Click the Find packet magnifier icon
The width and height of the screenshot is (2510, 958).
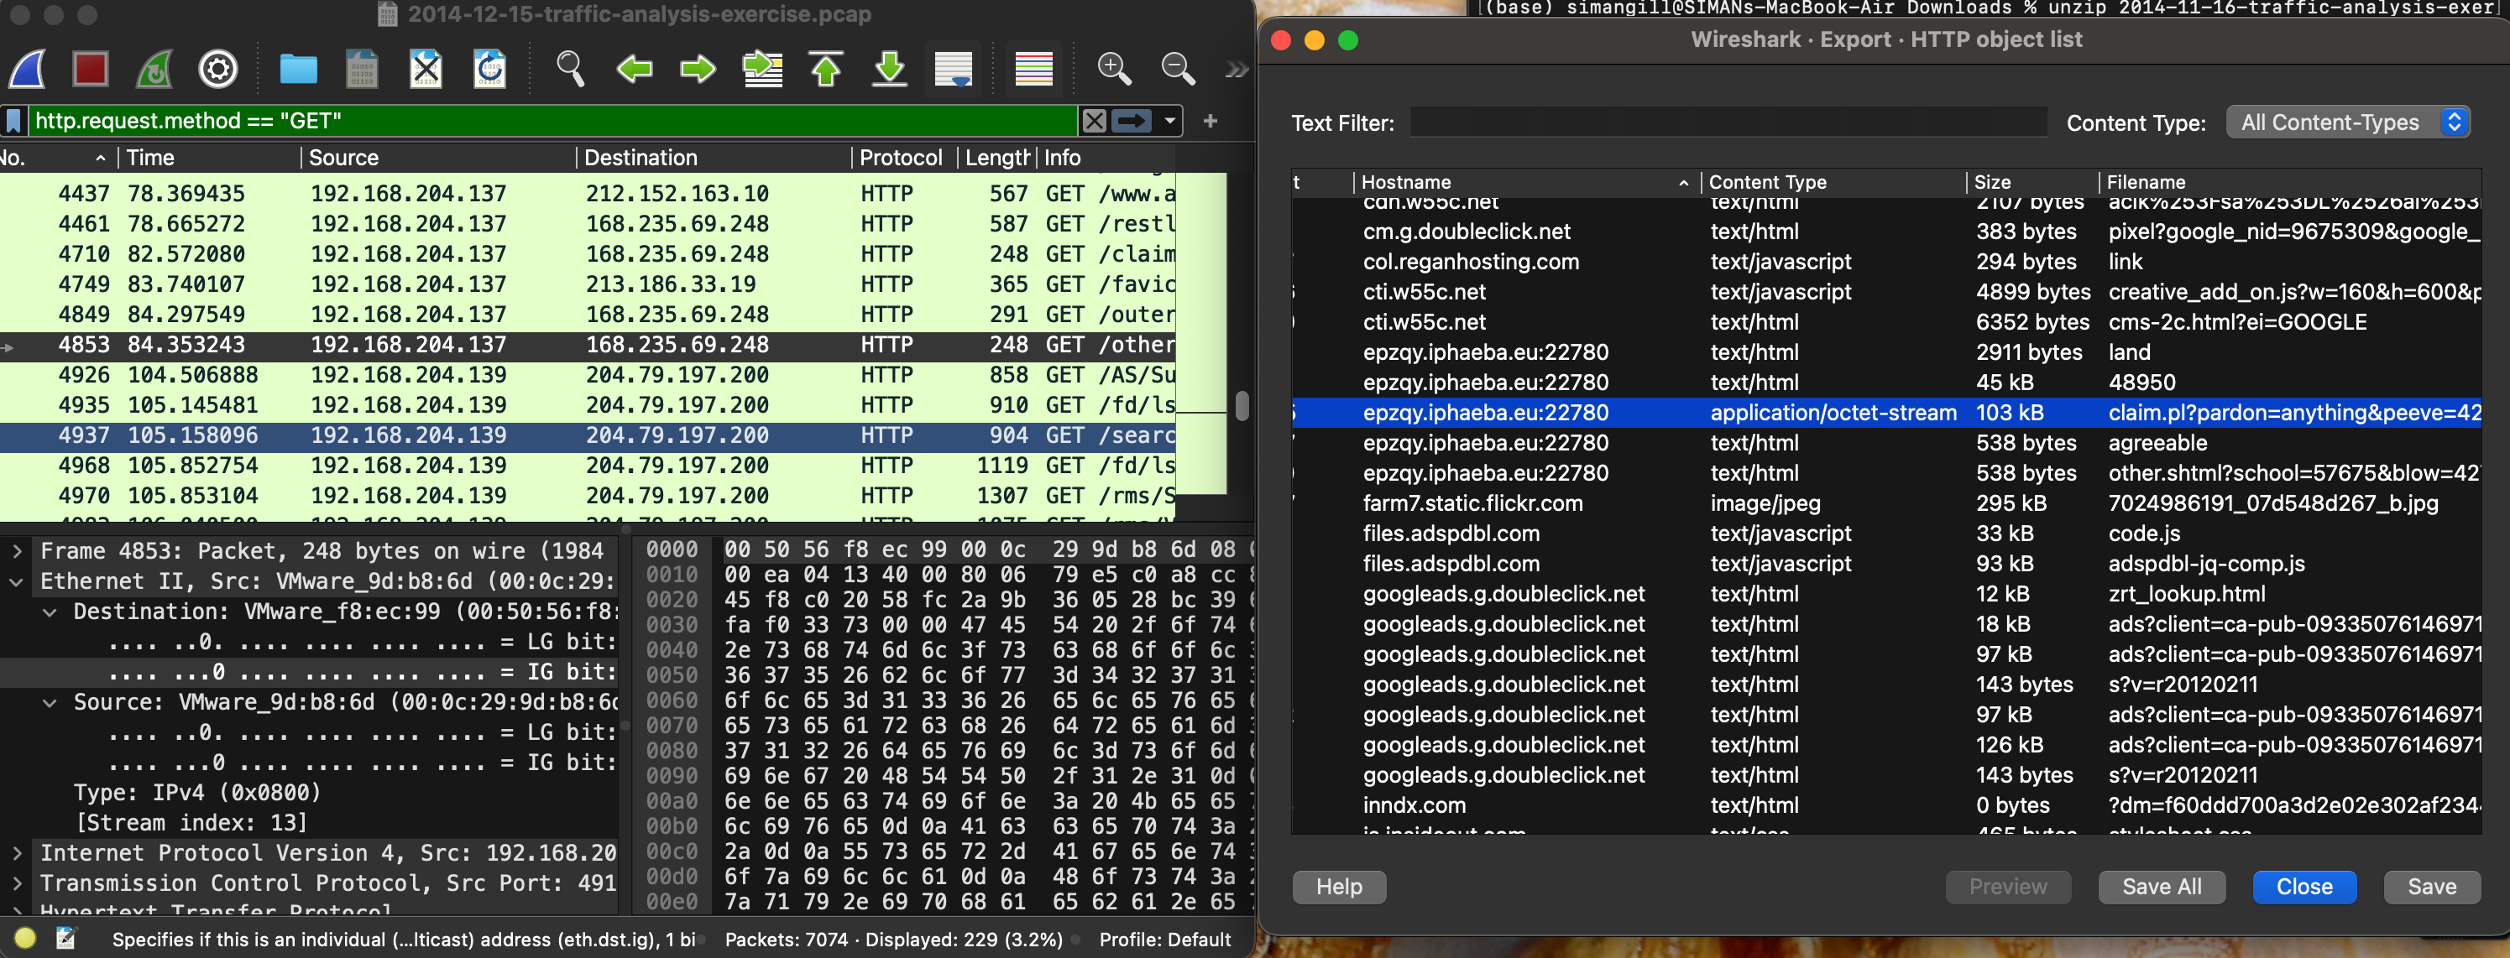pyautogui.click(x=570, y=68)
